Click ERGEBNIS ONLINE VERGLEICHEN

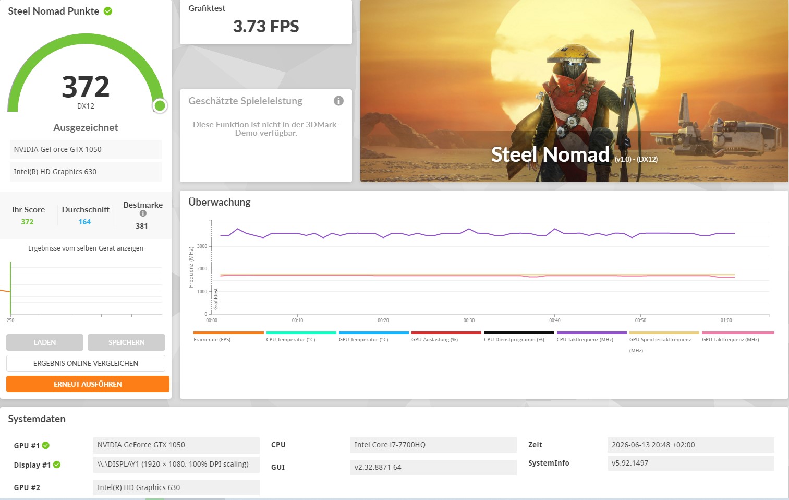[86, 363]
